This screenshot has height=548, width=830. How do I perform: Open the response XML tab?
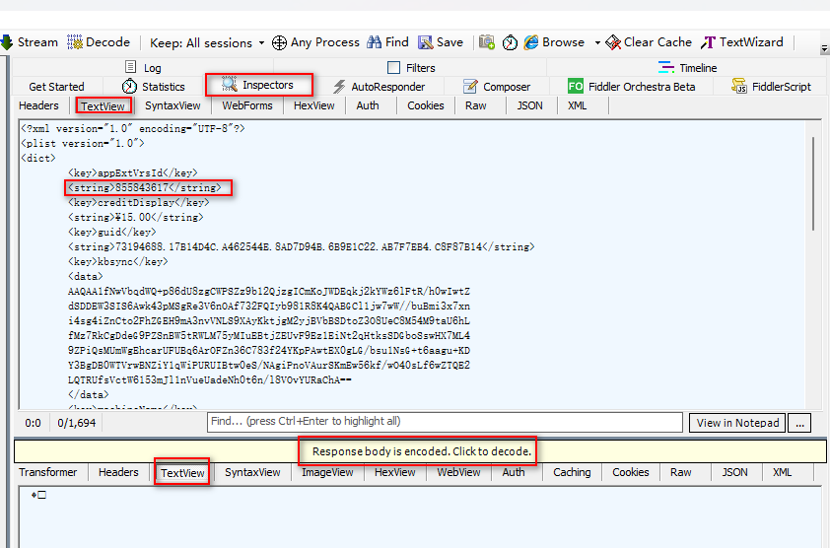tap(782, 472)
